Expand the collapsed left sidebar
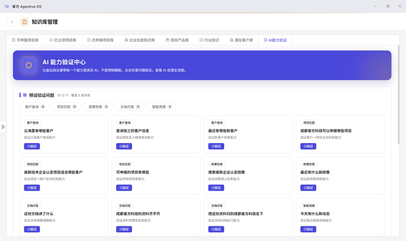The image size is (406, 241). tap(3, 127)
